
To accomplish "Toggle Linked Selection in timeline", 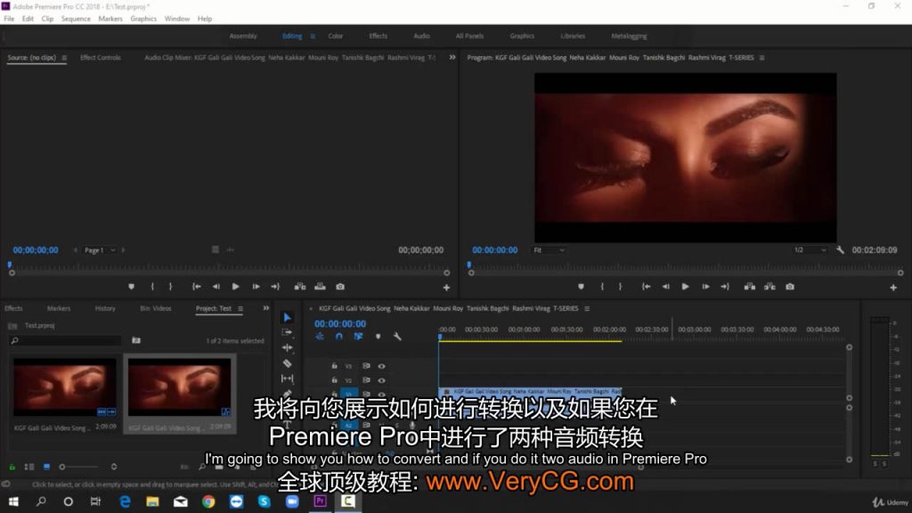I will [x=358, y=336].
